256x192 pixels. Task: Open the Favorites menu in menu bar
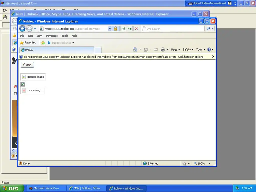tap(52, 36)
